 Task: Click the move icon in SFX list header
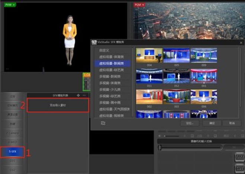[78, 96]
